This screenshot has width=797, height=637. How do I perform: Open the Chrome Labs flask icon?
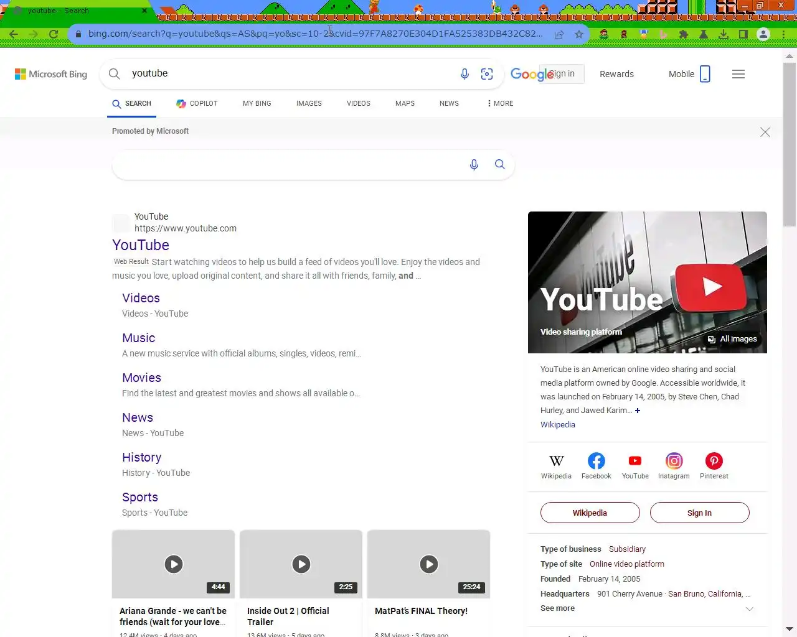tap(704, 34)
